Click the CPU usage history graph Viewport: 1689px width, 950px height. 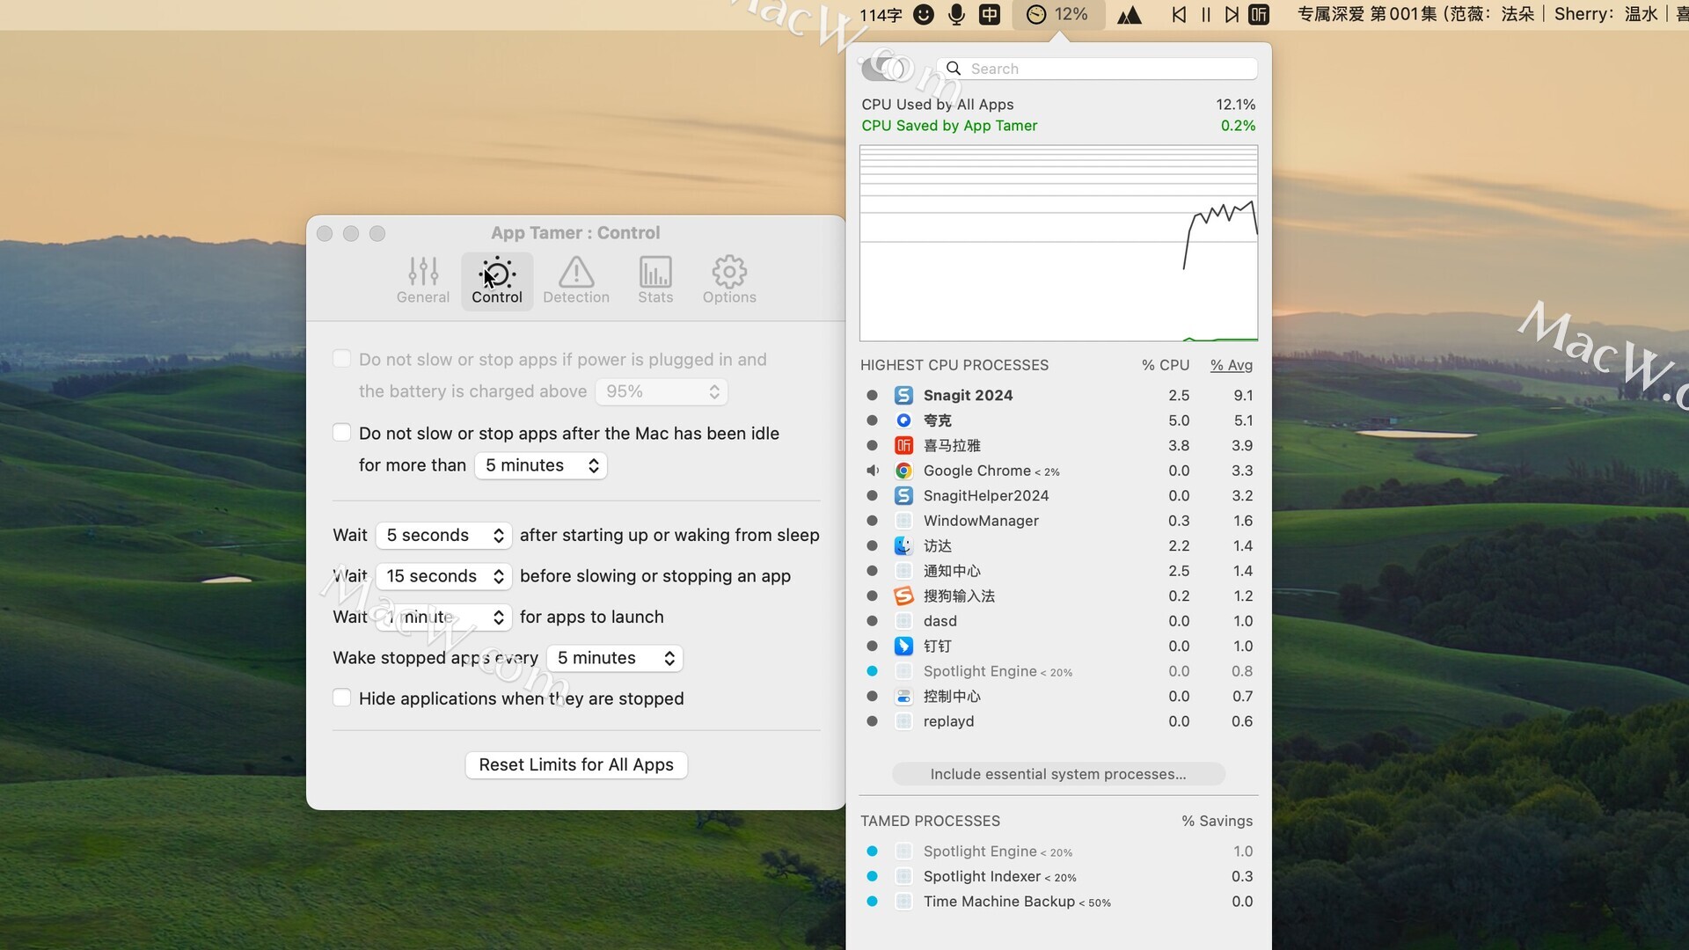click(1058, 243)
